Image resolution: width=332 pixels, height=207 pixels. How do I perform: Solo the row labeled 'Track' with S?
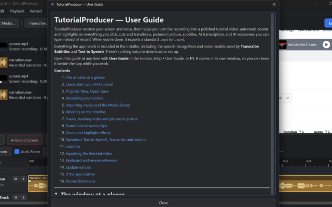tap(23, 197)
